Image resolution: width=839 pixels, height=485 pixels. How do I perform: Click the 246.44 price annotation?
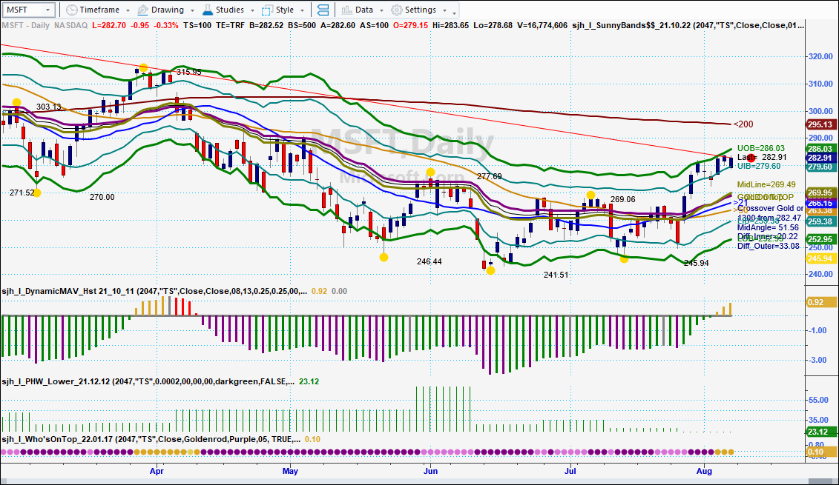click(x=429, y=261)
